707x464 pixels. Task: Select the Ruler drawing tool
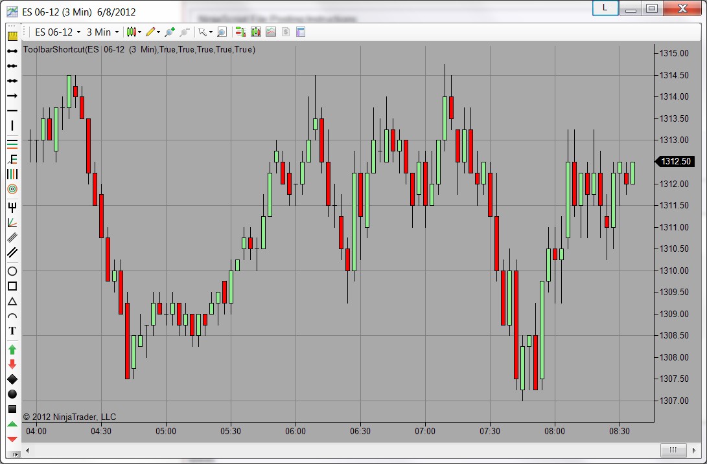(12, 36)
